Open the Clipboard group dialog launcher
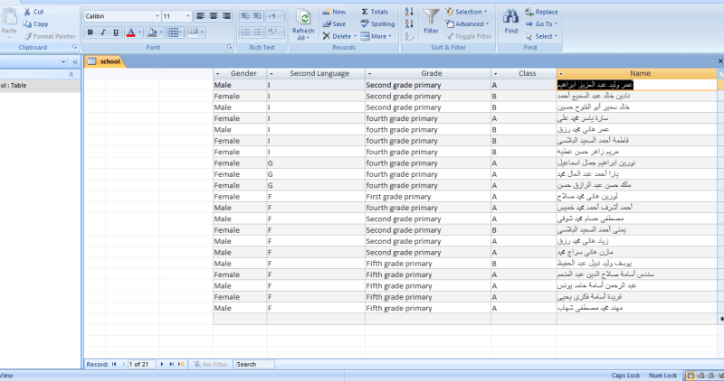 click(74, 47)
